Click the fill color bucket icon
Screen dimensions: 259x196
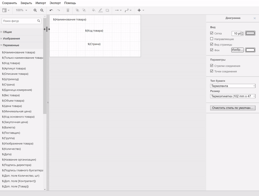click(x=94, y=10)
